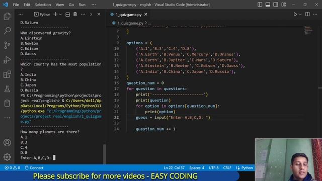Click 'options = (' code line
The height and width of the screenshot is (181, 322).
[x=139, y=43]
